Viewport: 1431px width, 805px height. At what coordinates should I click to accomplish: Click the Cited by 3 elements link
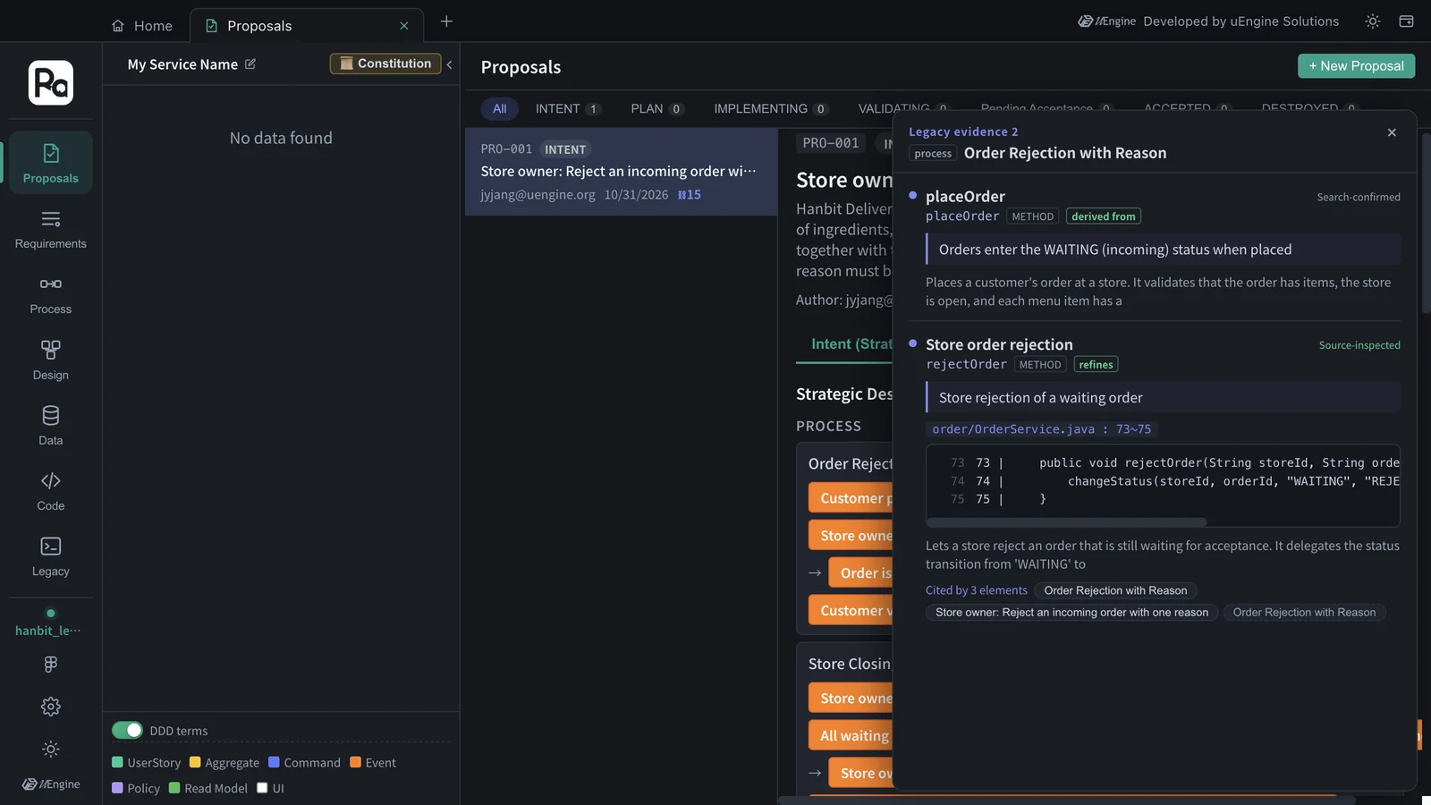tap(976, 590)
